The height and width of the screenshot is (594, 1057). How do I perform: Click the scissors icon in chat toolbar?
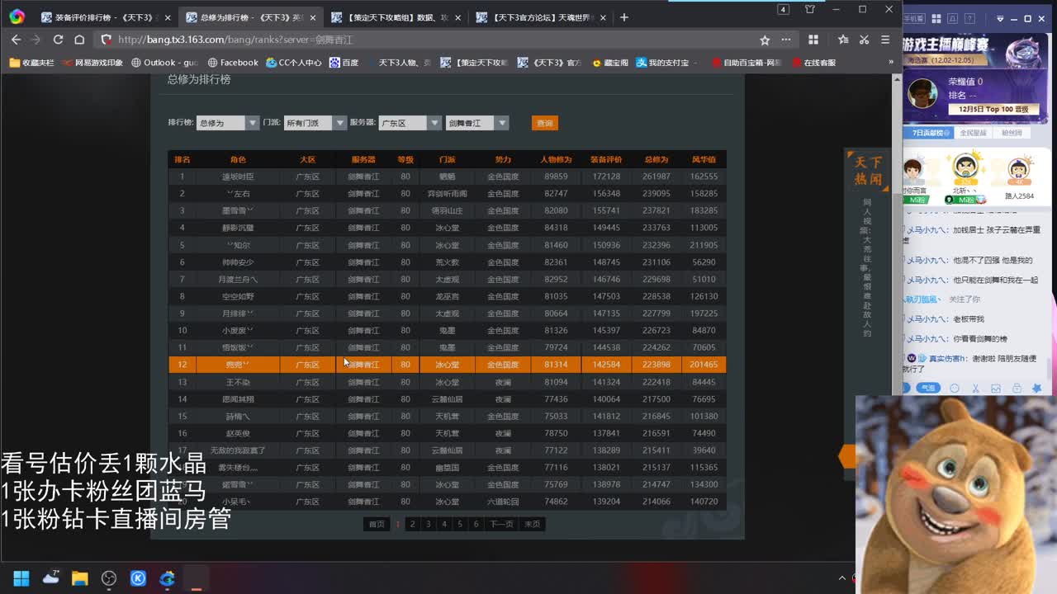click(975, 389)
